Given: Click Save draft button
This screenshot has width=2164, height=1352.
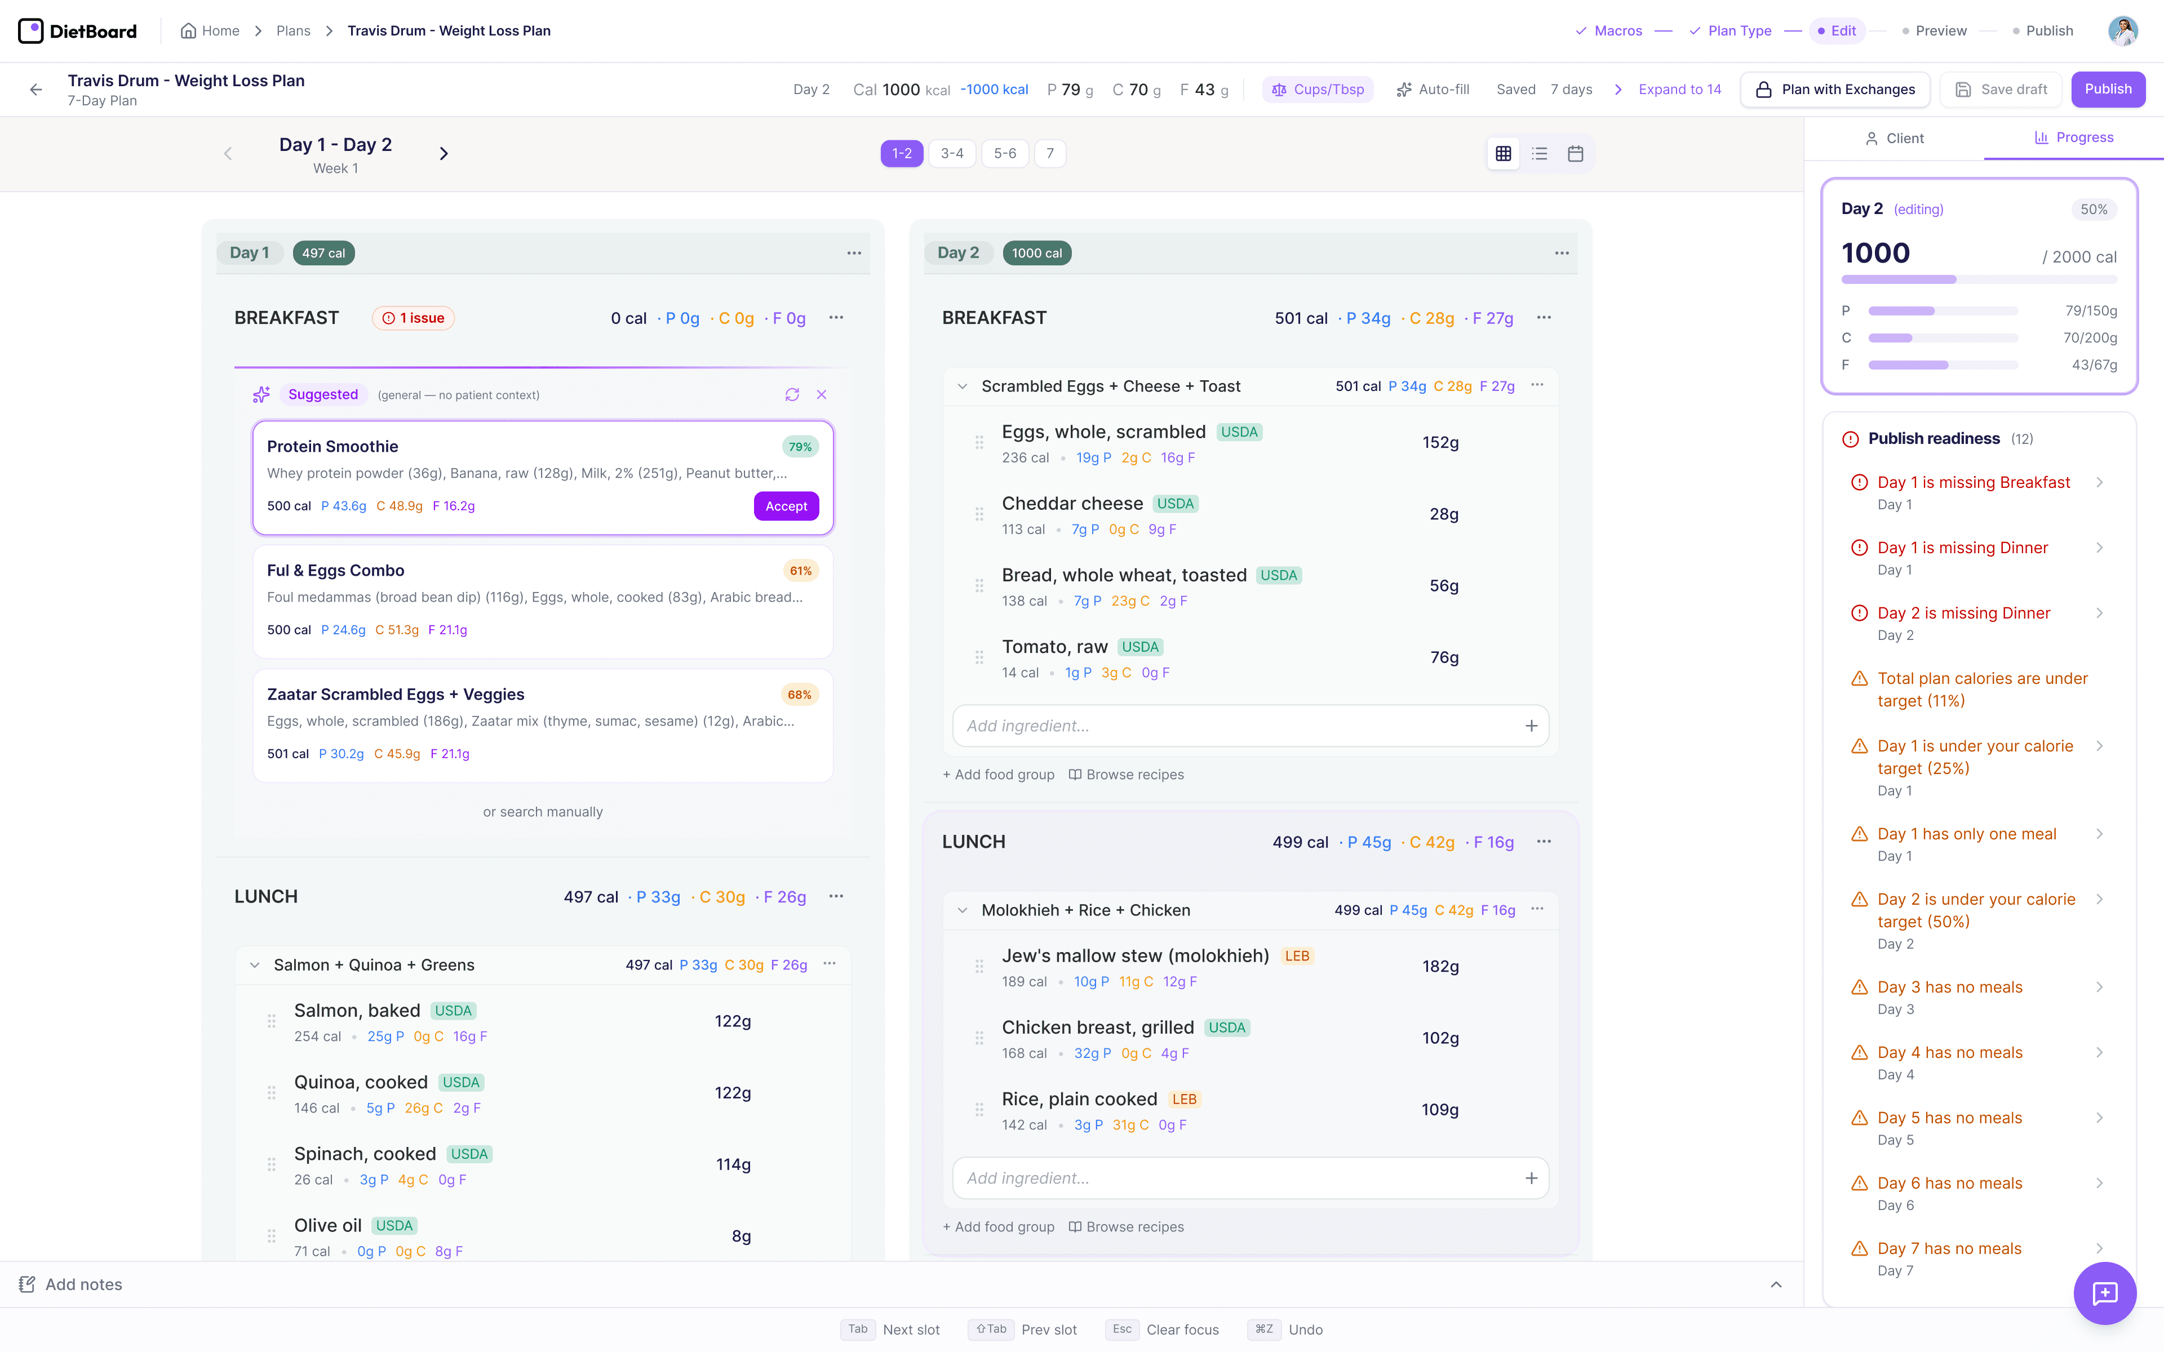Looking at the screenshot, I should [2001, 90].
